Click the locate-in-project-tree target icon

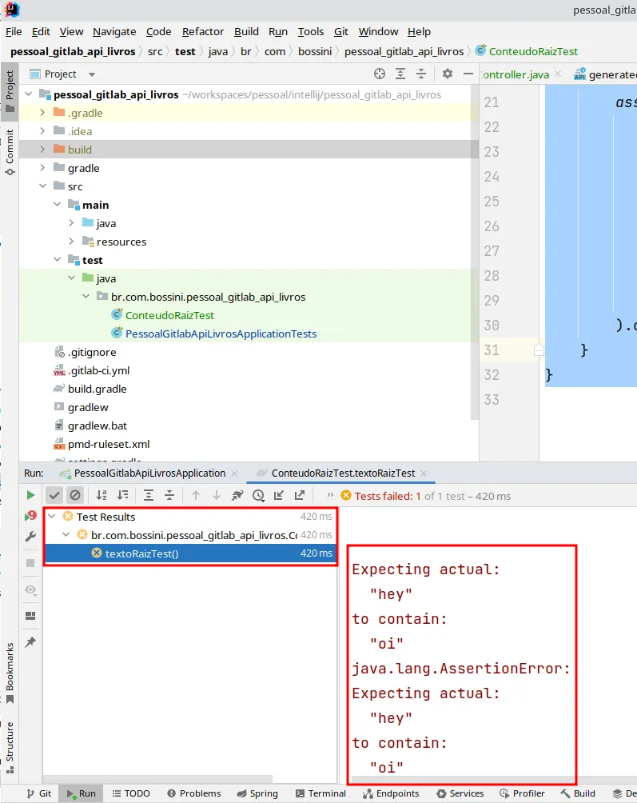click(x=379, y=74)
